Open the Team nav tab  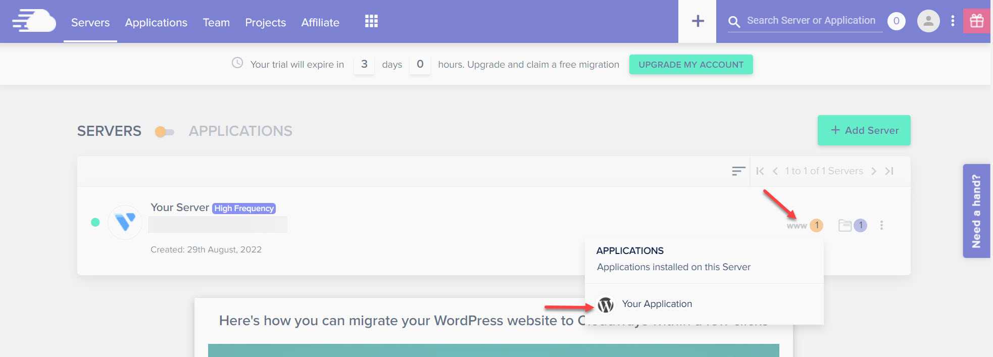(216, 23)
